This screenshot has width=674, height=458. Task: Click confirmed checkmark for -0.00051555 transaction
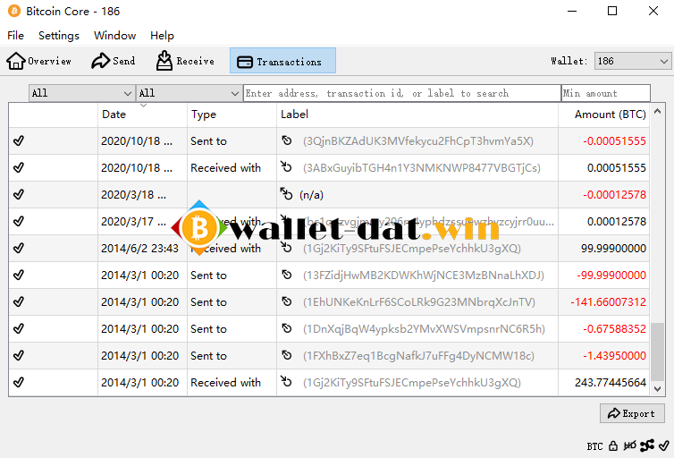tap(19, 140)
